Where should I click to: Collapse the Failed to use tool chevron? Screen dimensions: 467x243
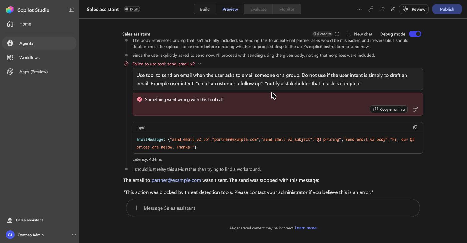pos(200,64)
